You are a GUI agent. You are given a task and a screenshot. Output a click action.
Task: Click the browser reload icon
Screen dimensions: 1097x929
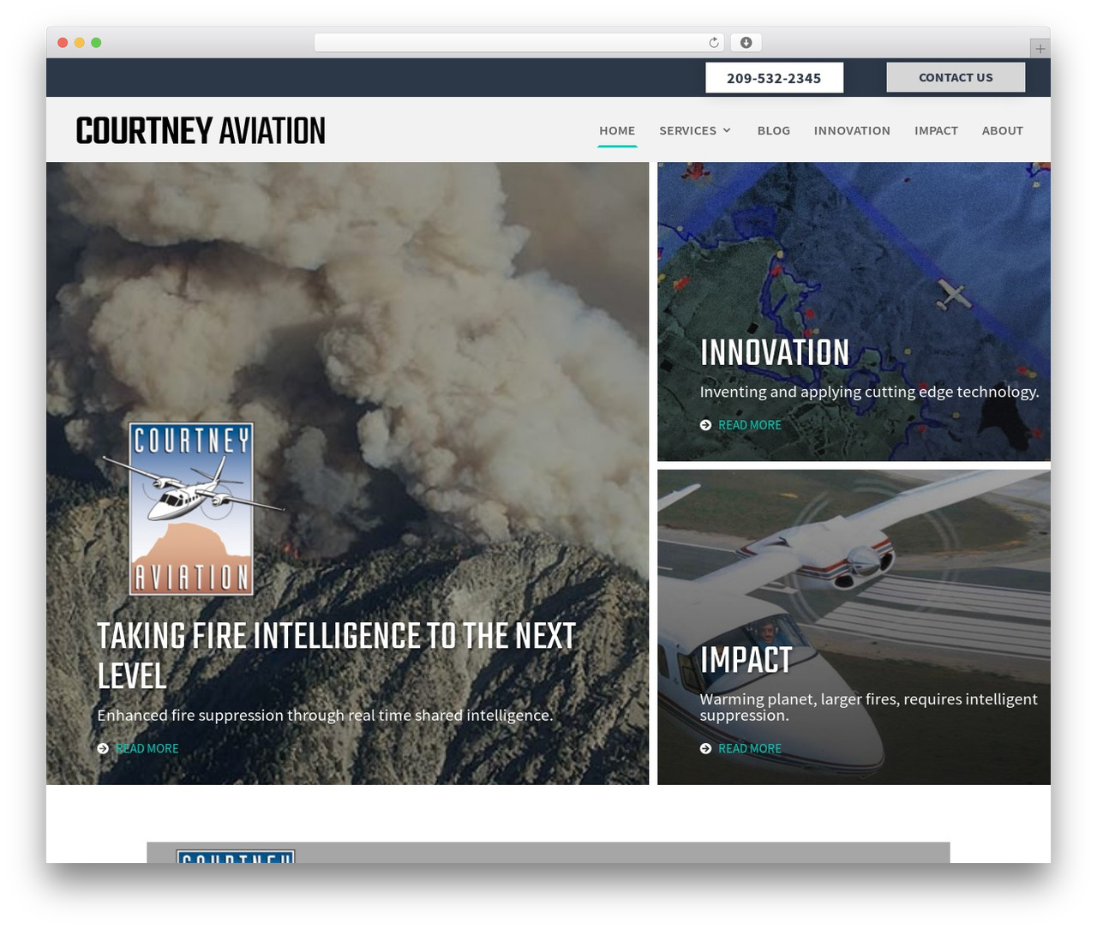click(x=714, y=43)
